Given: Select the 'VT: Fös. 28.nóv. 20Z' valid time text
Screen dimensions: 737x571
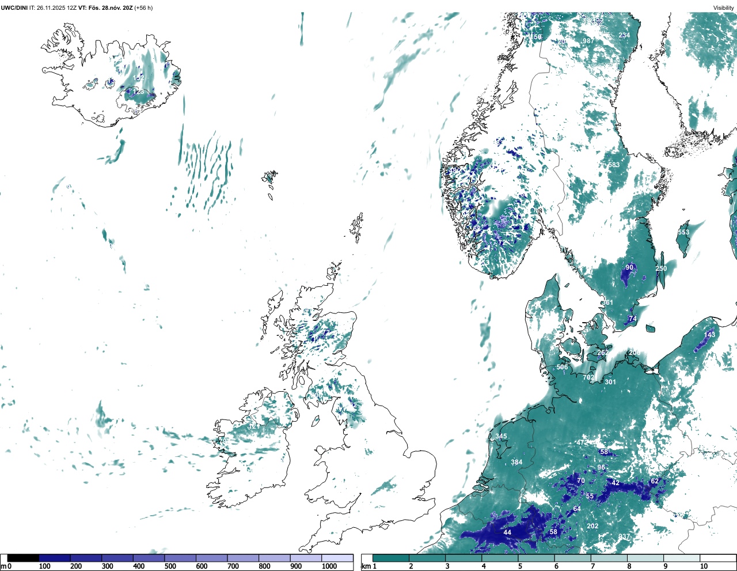Looking at the screenshot, I should (105, 7).
